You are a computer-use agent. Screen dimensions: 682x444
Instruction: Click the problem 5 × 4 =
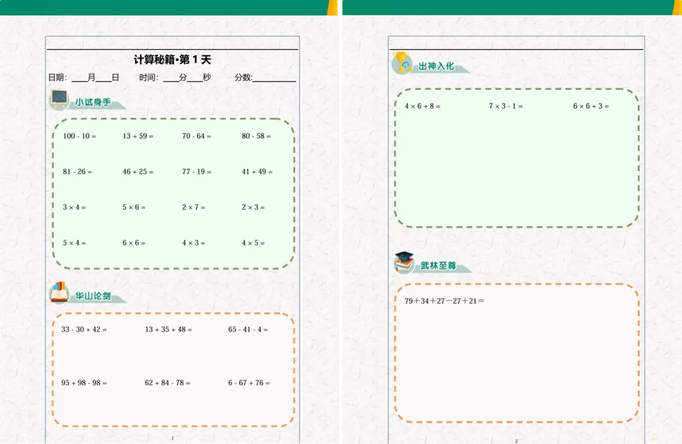[x=75, y=243]
